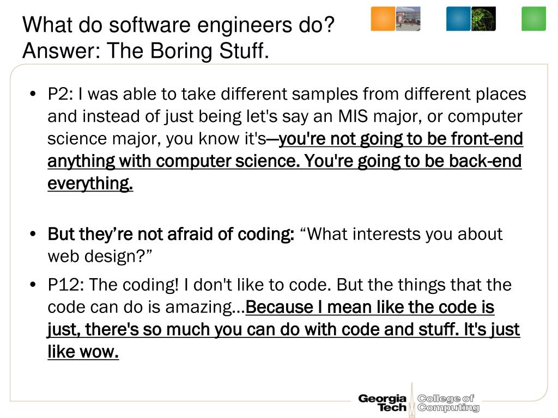Viewport: 558px width, 418px height.
Task: Click the quoted question 'What interests you about'
Action: tap(401, 234)
